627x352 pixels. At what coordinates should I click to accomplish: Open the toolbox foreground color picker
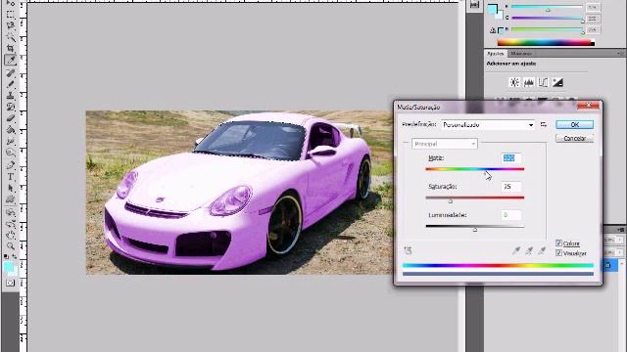tap(8, 267)
